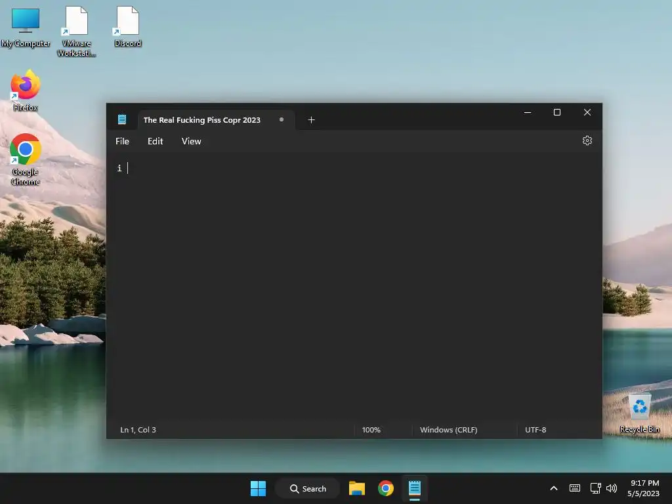Open Google Chrome from the taskbar
Viewport: 672px width, 504px height.
pyautogui.click(x=386, y=488)
